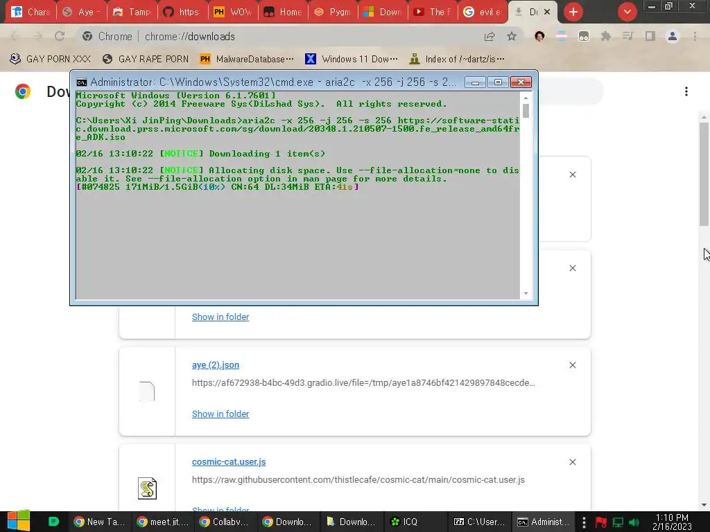Click the aye (2).json blank file icon
The width and height of the screenshot is (710, 532).
pyautogui.click(x=147, y=391)
